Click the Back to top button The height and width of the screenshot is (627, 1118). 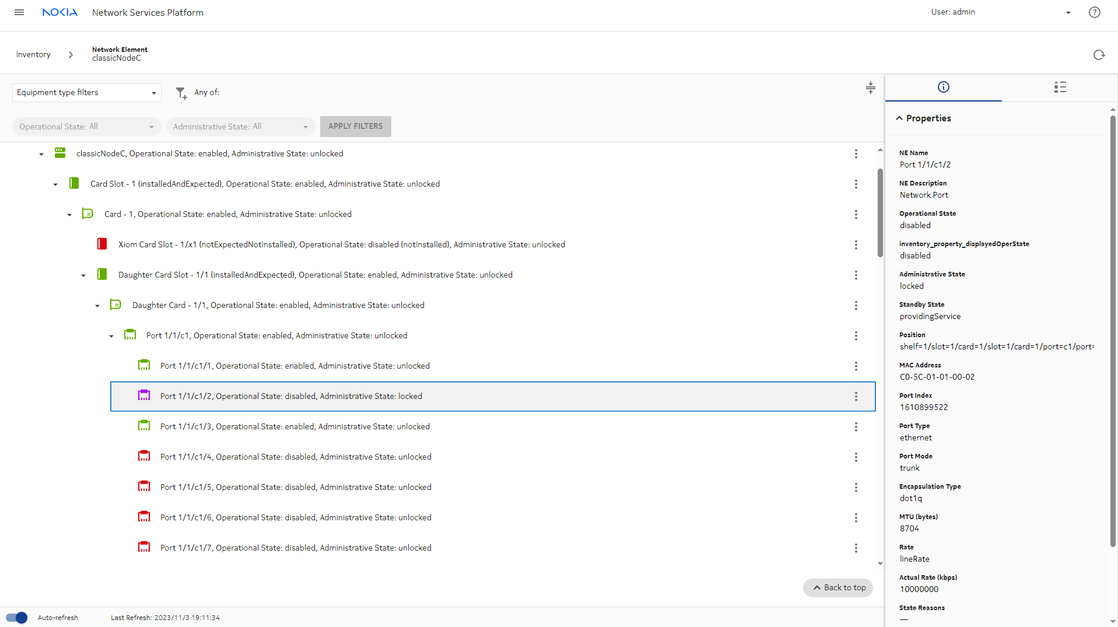click(838, 588)
